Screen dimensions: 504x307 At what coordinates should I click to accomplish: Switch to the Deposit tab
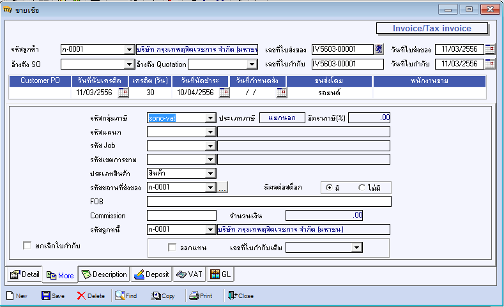(x=151, y=274)
